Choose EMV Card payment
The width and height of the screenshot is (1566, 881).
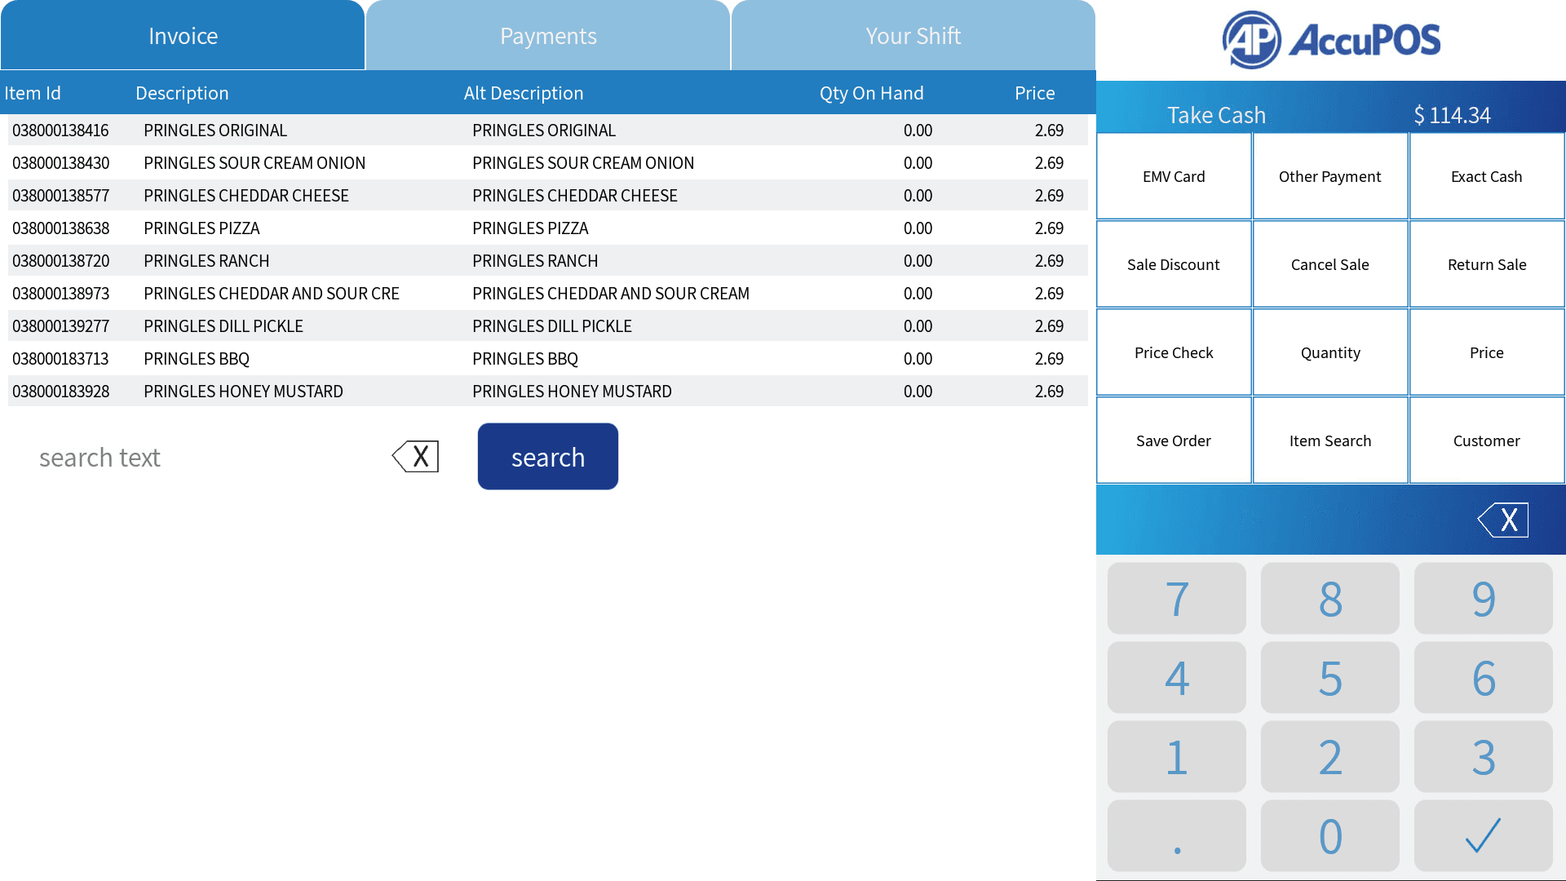[x=1174, y=175]
